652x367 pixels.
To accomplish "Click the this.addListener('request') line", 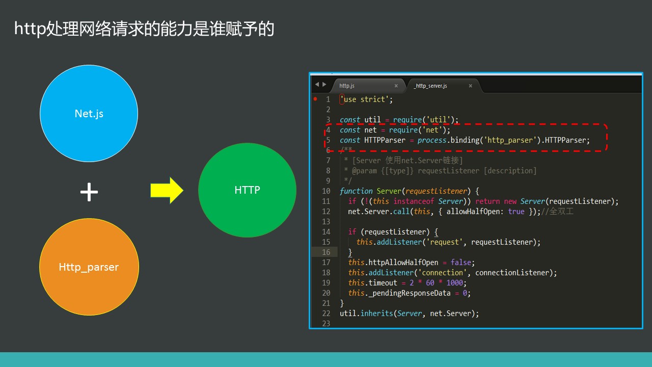I will 448,242.
